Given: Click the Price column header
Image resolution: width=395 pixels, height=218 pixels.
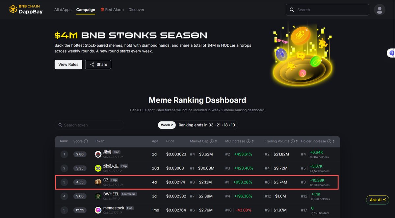Looking at the screenshot, I should (170, 141).
